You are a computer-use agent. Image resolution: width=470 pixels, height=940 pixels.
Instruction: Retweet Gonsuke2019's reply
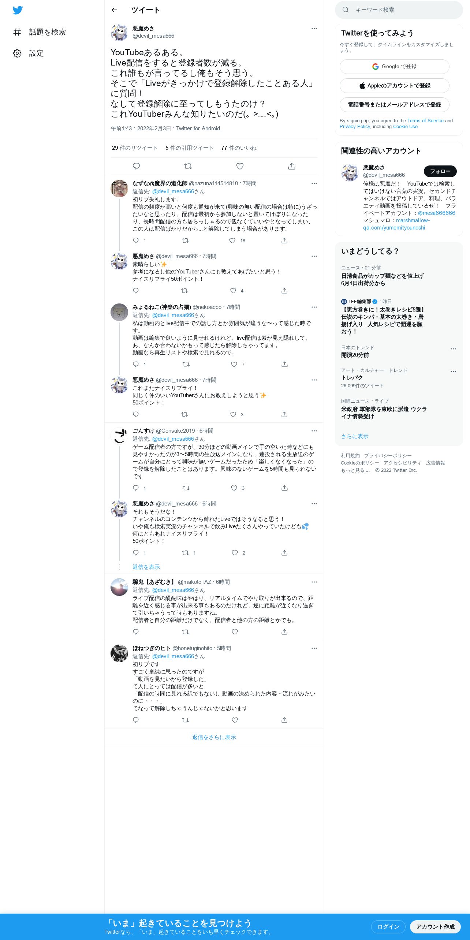pos(186,488)
